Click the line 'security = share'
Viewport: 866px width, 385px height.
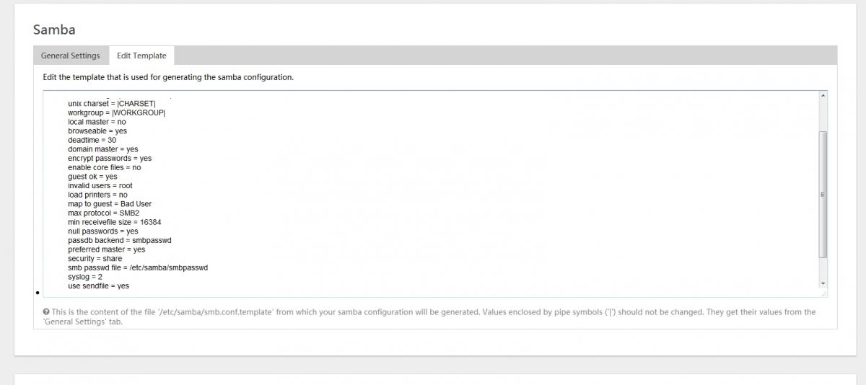point(95,258)
